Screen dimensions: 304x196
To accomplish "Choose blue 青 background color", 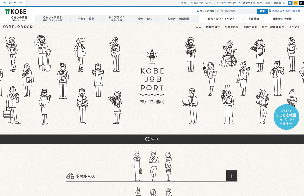I will coord(290,3).
